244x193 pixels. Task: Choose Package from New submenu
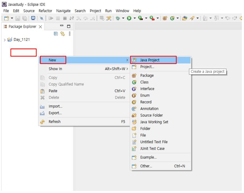click(161, 75)
